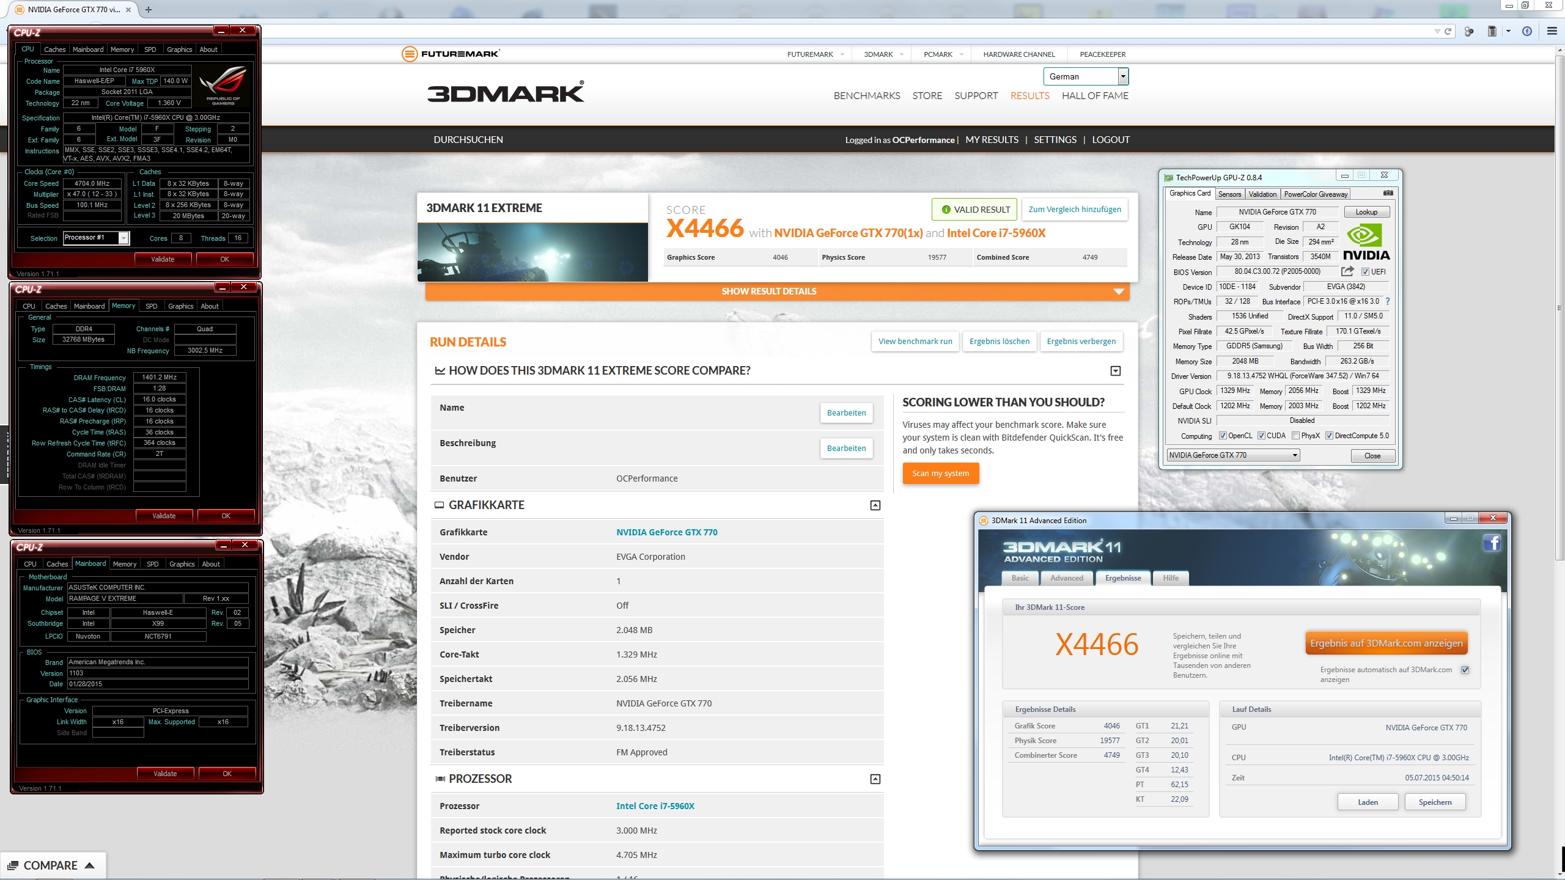Click the Facebook toolbar icon in browser
This screenshot has width=1565, height=880.
[x=1527, y=31]
